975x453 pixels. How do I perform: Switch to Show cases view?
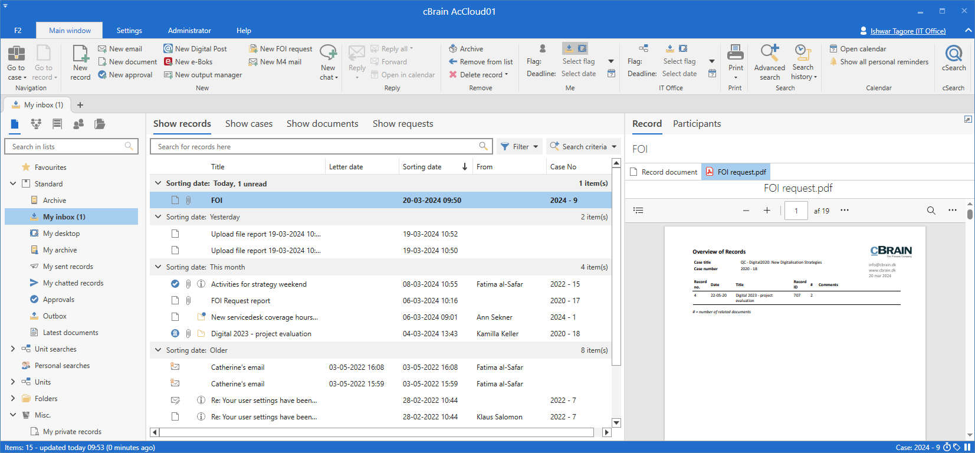coord(249,124)
